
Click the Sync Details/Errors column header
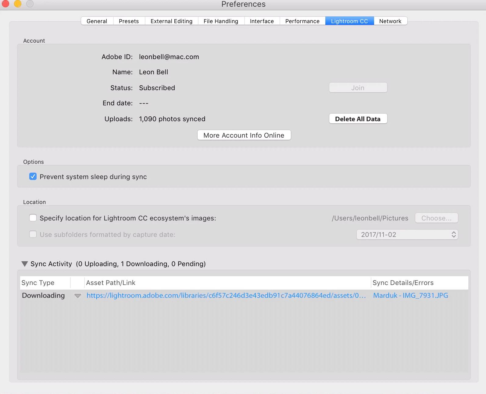[x=420, y=283]
